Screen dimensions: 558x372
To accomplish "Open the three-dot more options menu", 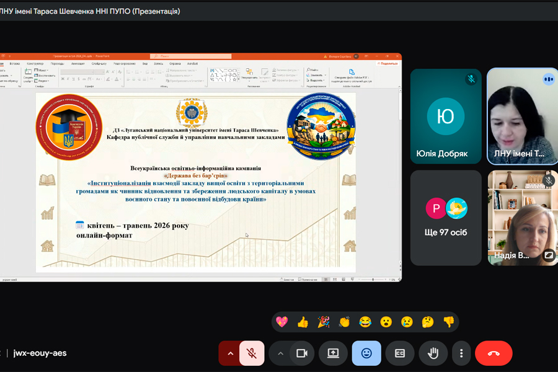I will point(461,353).
